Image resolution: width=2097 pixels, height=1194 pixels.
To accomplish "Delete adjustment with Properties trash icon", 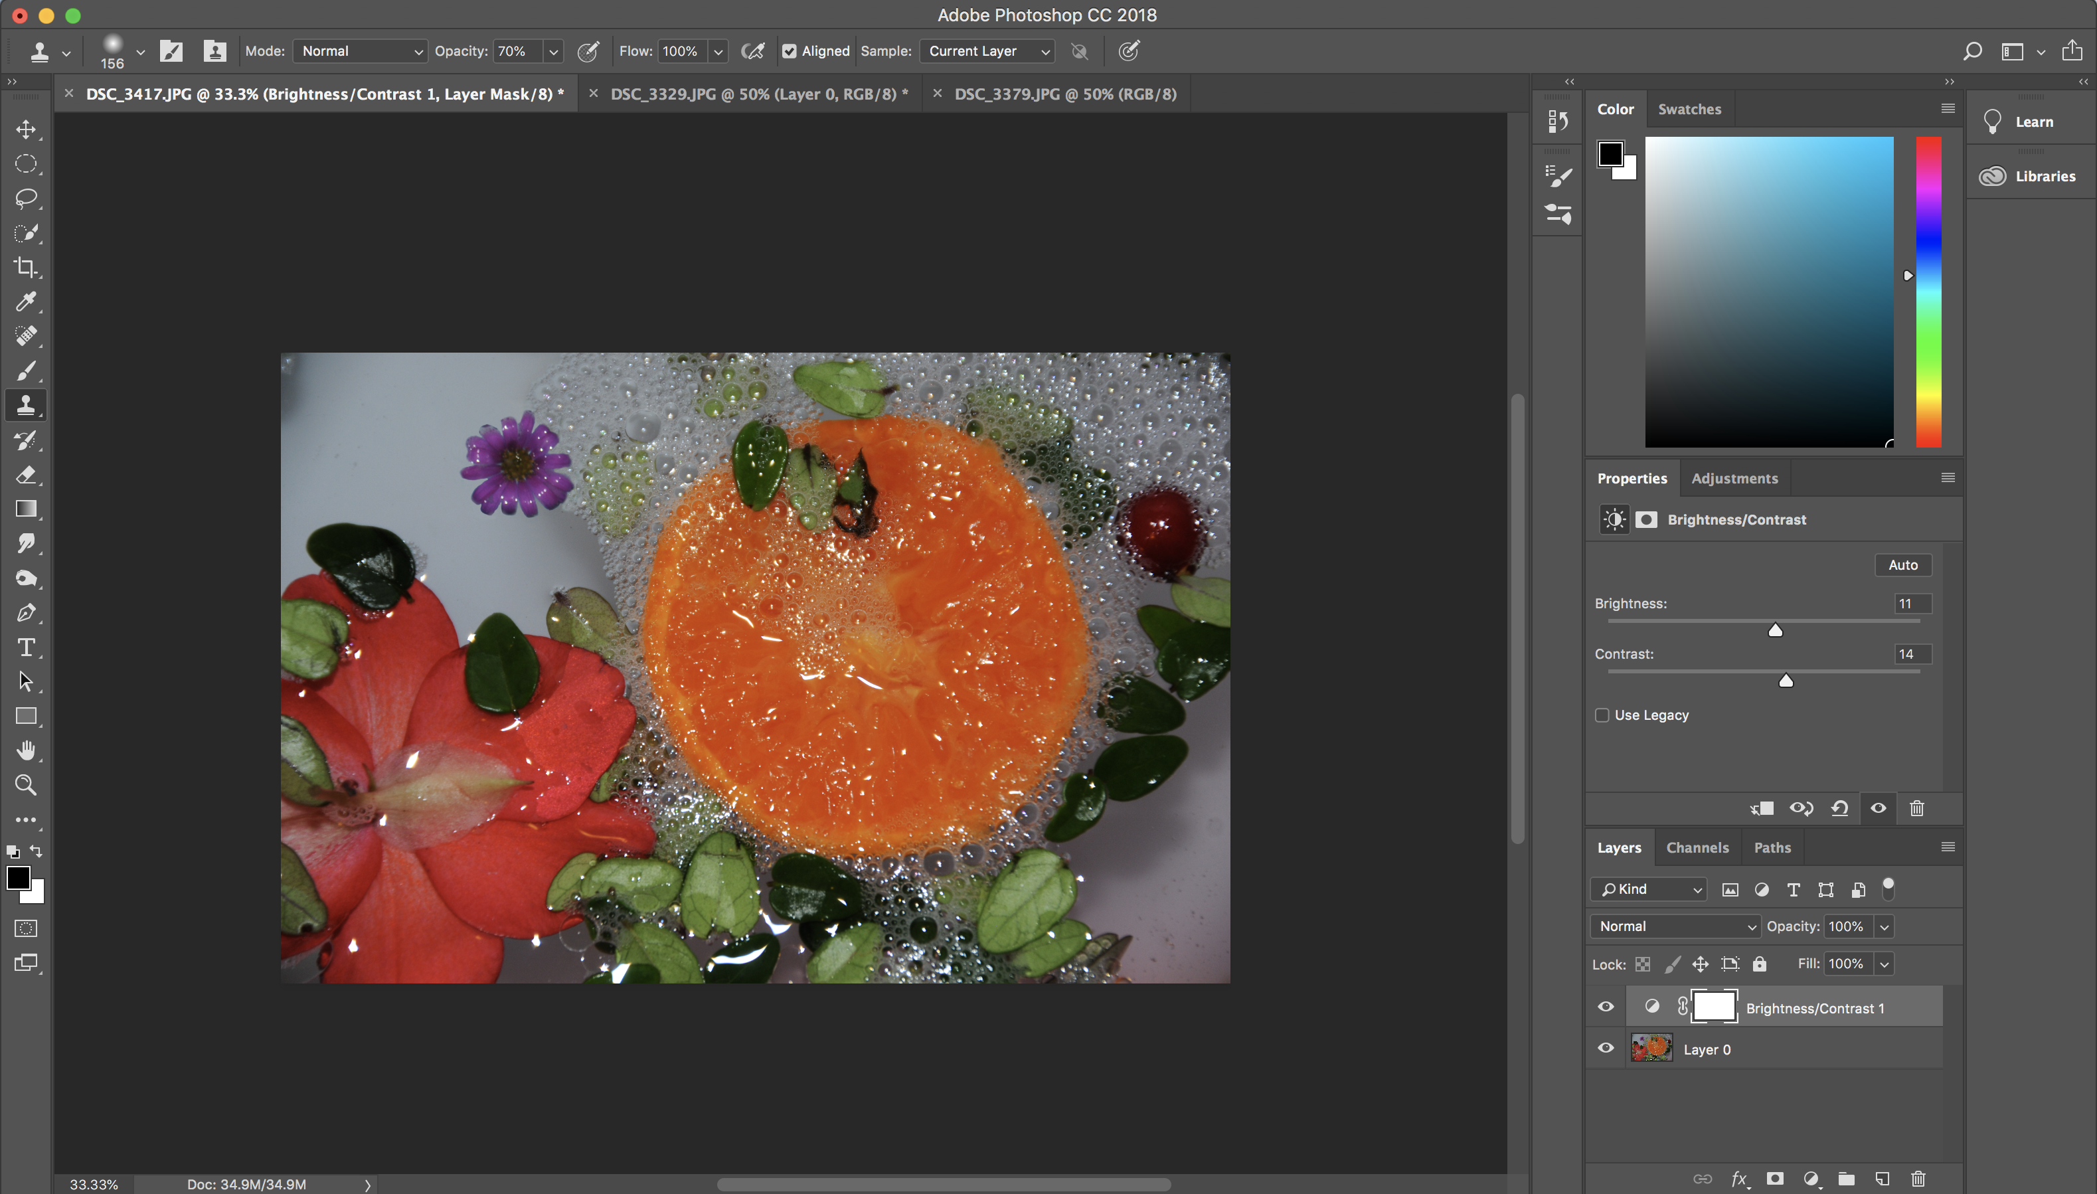I will [x=1916, y=809].
